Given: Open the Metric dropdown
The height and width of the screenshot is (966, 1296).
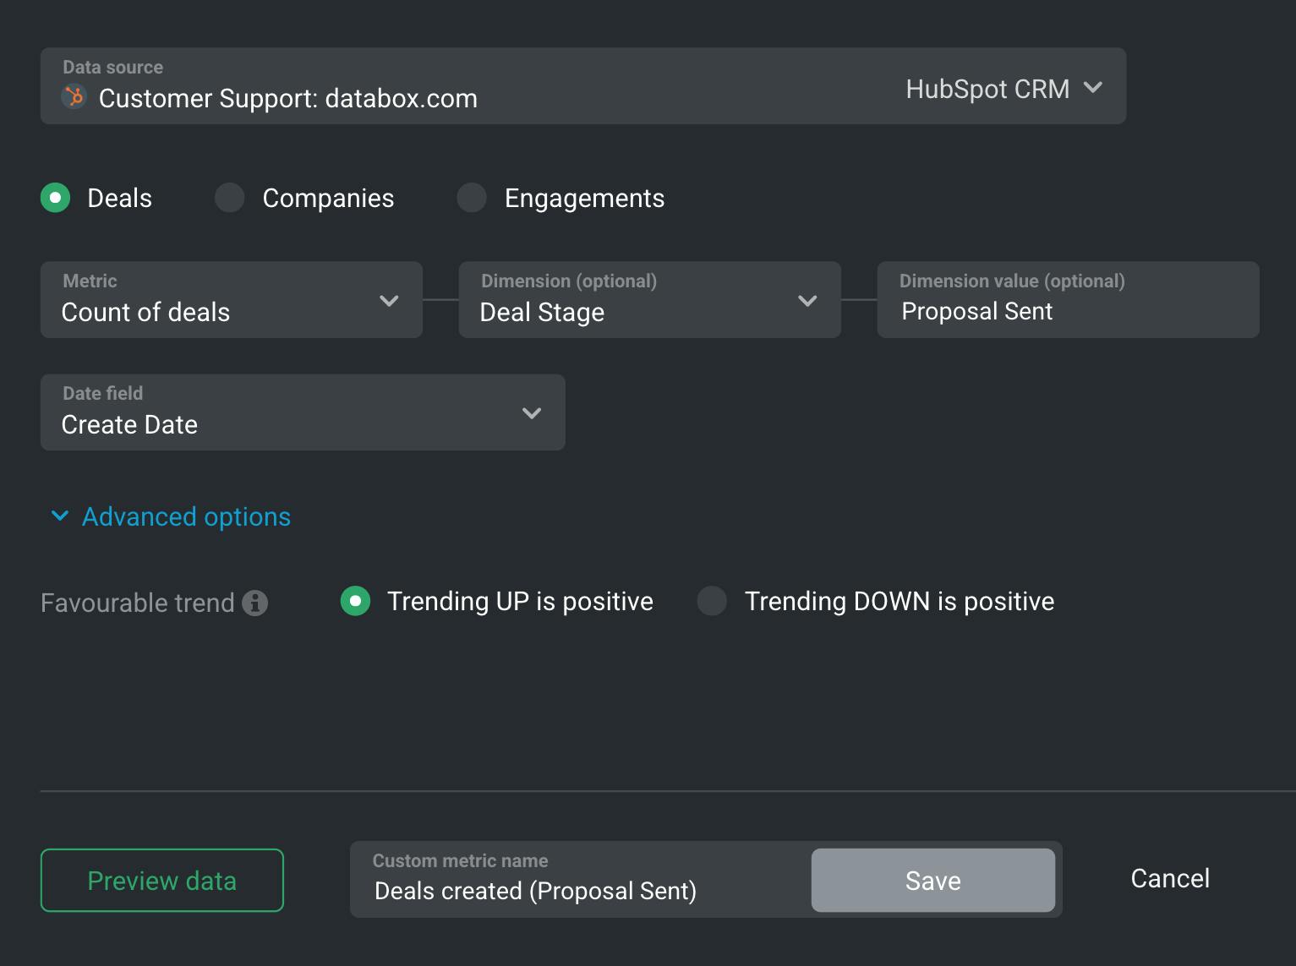Looking at the screenshot, I should point(231,300).
